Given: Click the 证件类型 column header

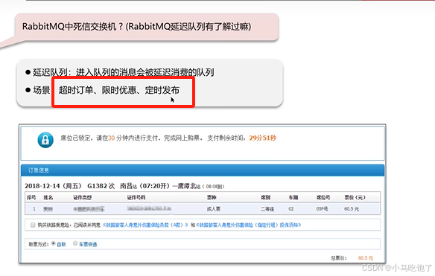Looking at the screenshot, I should pos(83,197).
